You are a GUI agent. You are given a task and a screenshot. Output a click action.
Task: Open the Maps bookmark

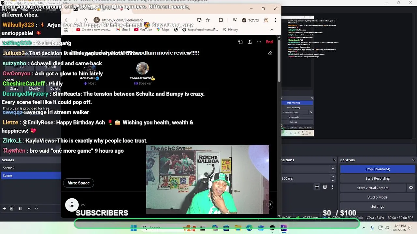163,30
